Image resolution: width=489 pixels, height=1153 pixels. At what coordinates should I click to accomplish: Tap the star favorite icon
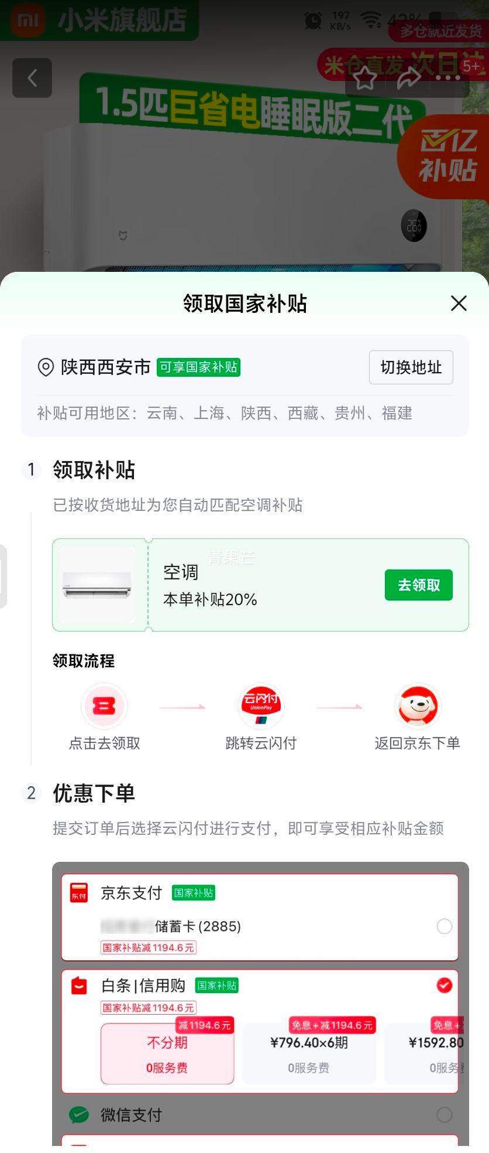pyautogui.click(x=365, y=78)
